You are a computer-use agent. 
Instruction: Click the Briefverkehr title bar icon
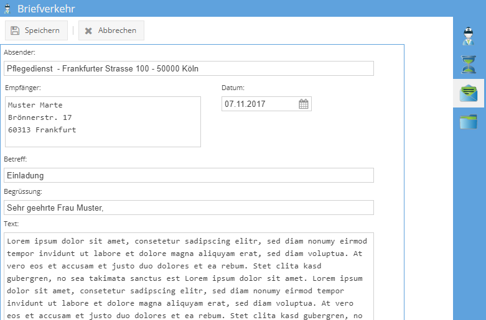[8, 9]
